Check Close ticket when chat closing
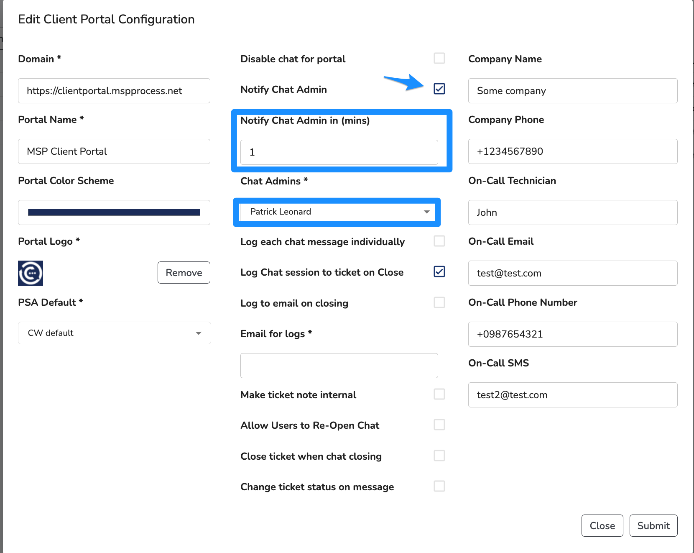Image resolution: width=694 pixels, height=553 pixels. pos(439,456)
